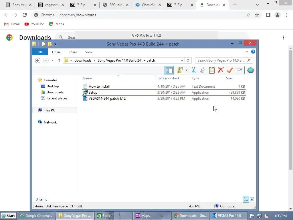The image size is (293, 220).
Task: Open Gmail bookmark
Action: click(12, 24)
